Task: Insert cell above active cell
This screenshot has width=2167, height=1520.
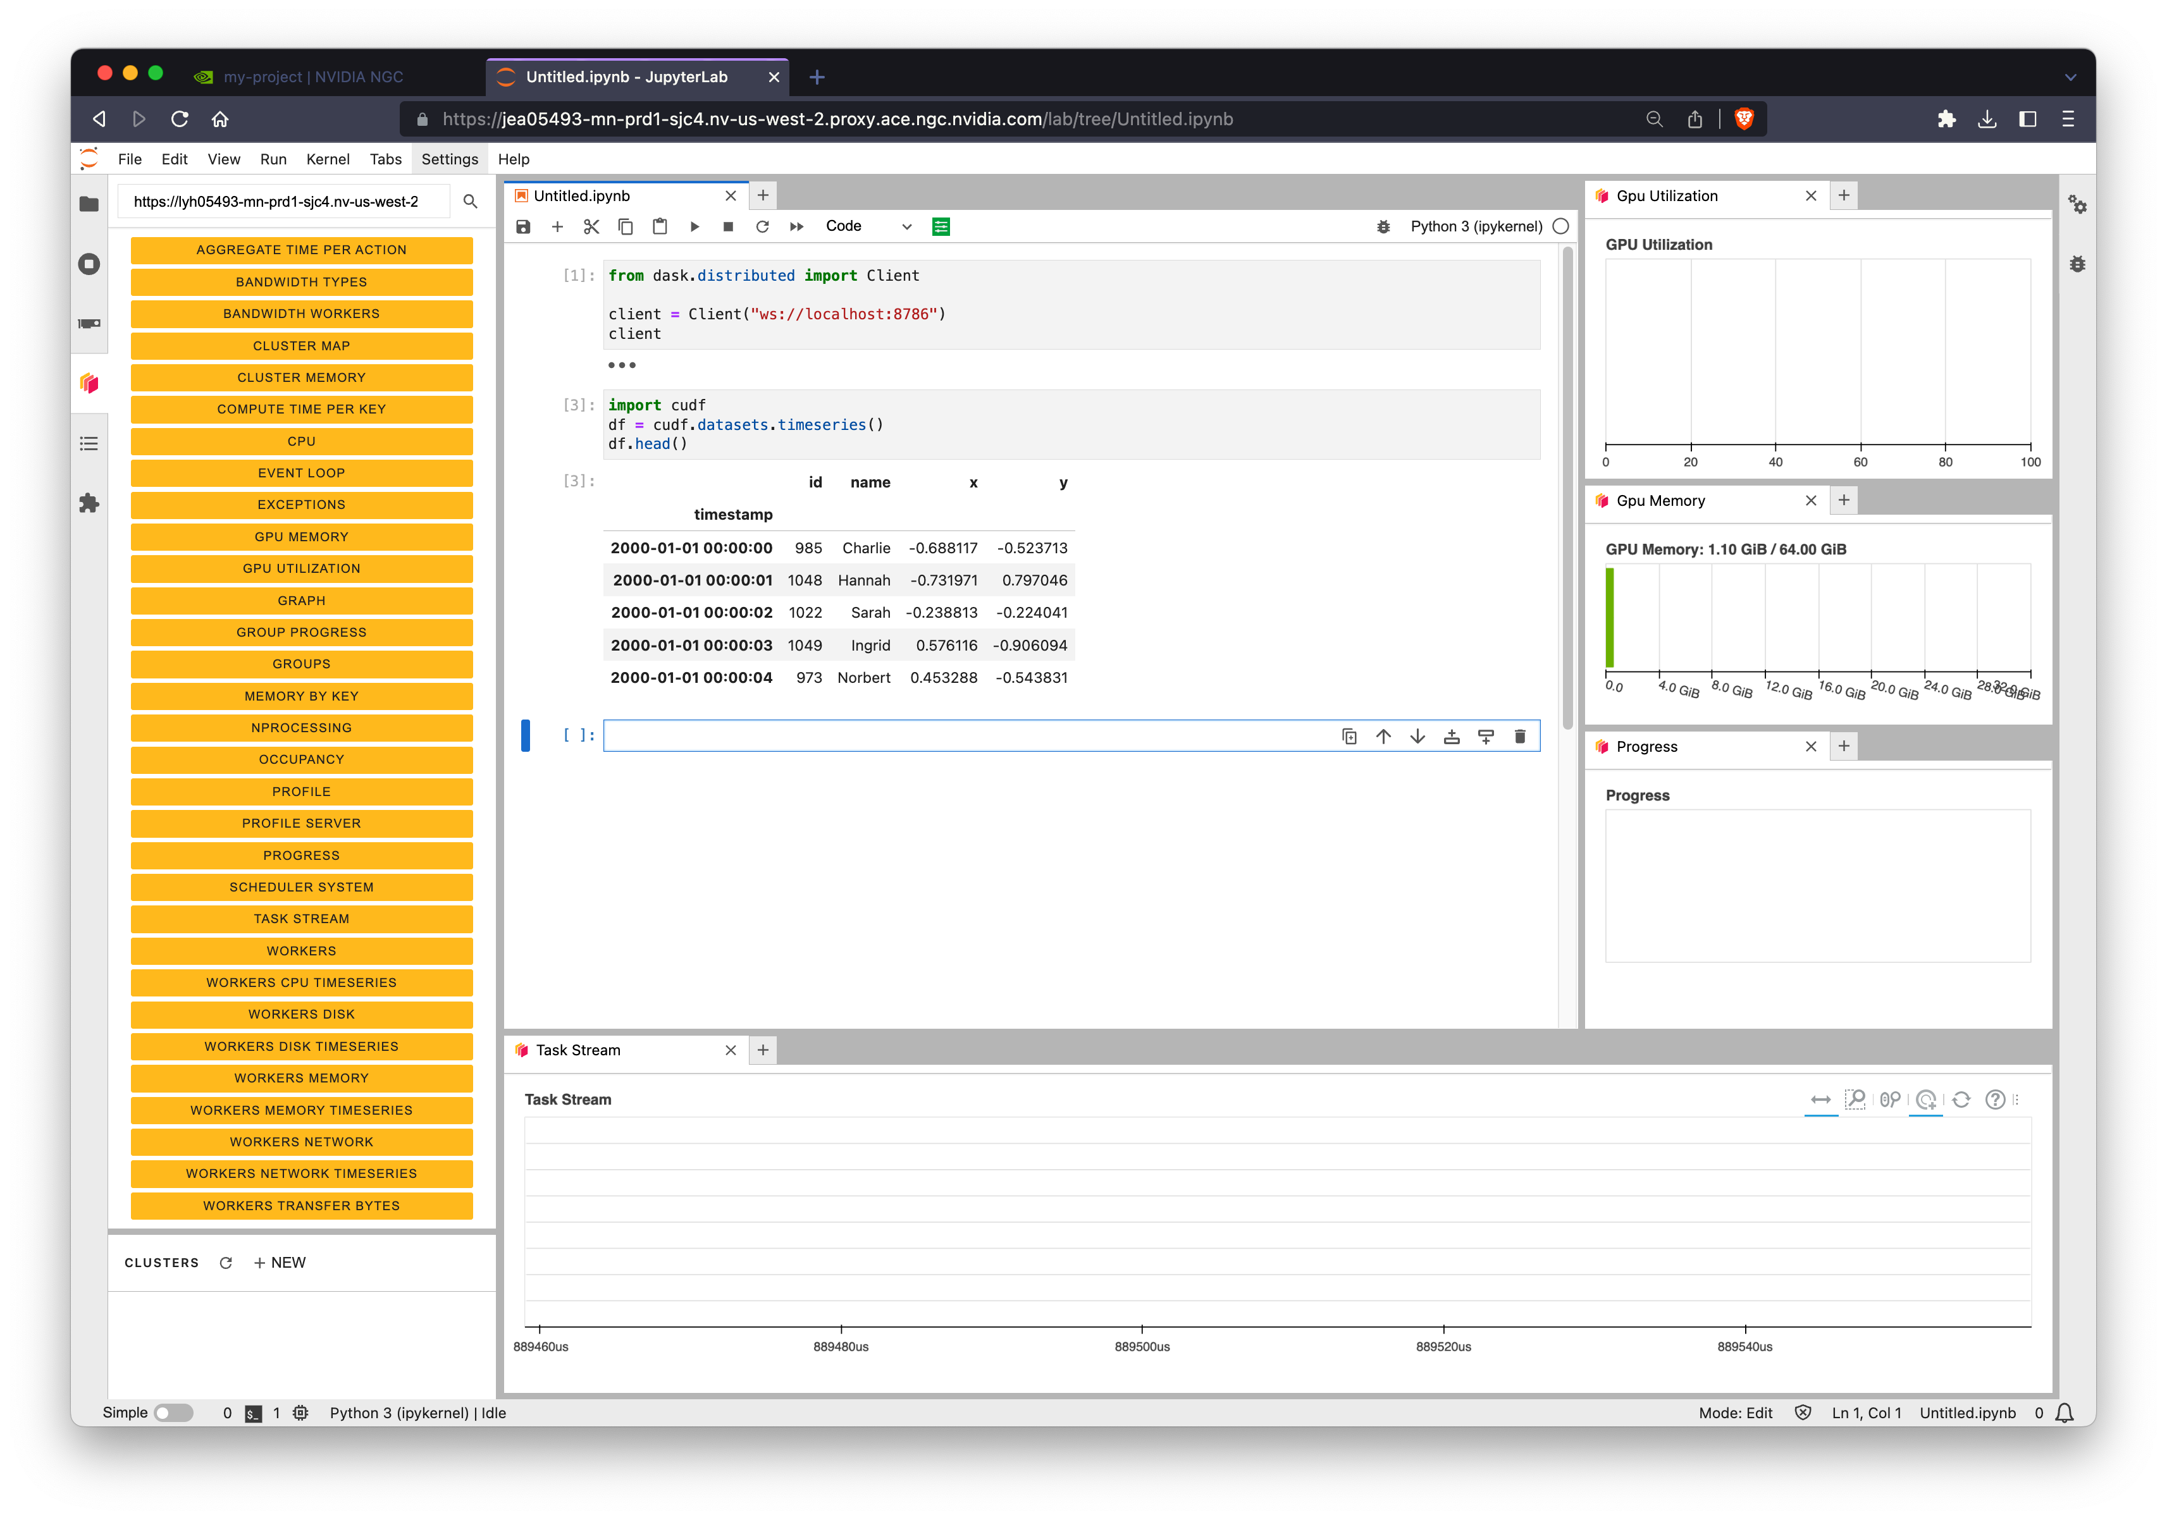Action: click(1452, 737)
